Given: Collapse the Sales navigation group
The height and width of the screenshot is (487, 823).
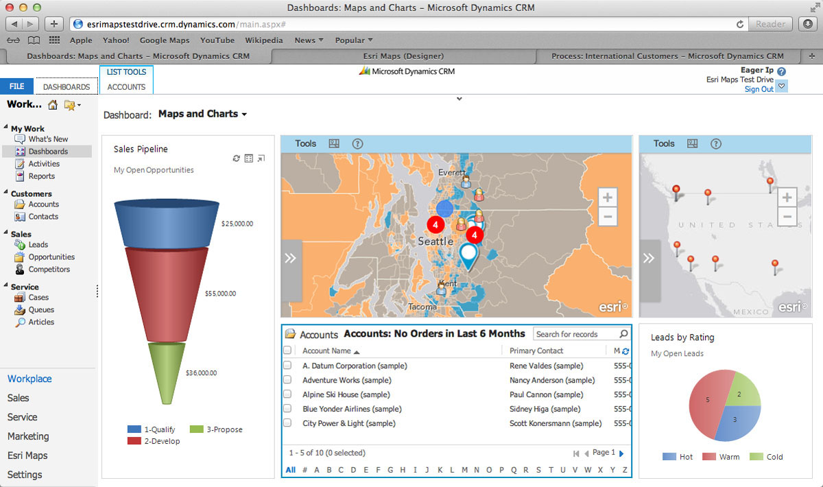Looking at the screenshot, I should 5,234.
